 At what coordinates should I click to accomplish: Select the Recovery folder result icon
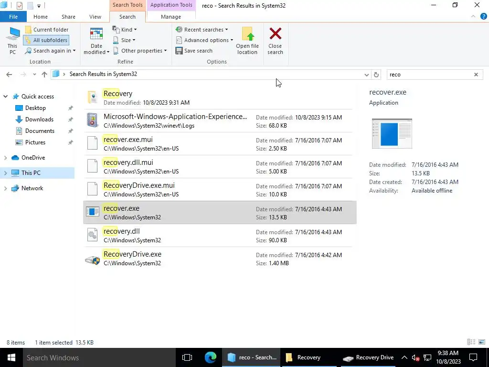pyautogui.click(x=92, y=97)
